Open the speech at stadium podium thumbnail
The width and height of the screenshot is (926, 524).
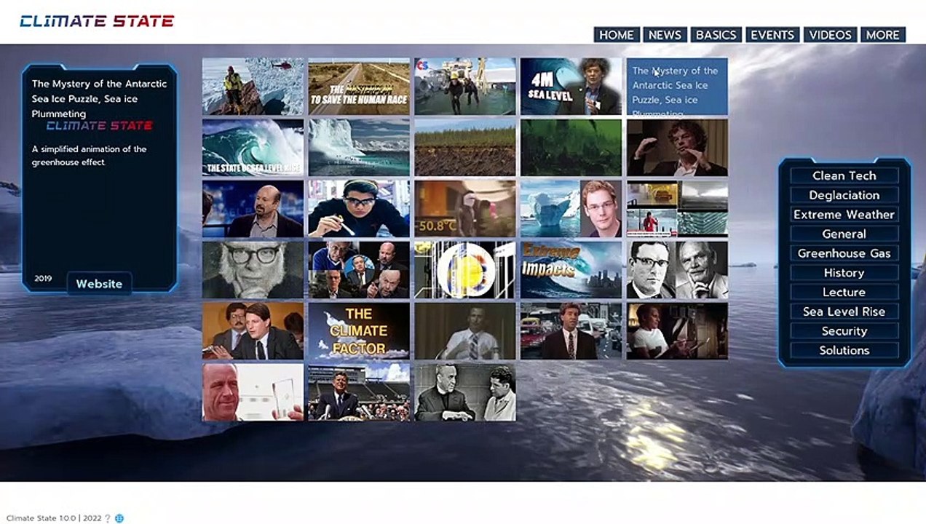click(359, 392)
